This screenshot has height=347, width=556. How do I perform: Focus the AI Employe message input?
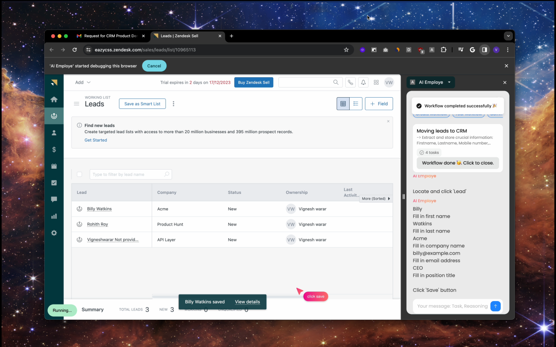(x=452, y=306)
